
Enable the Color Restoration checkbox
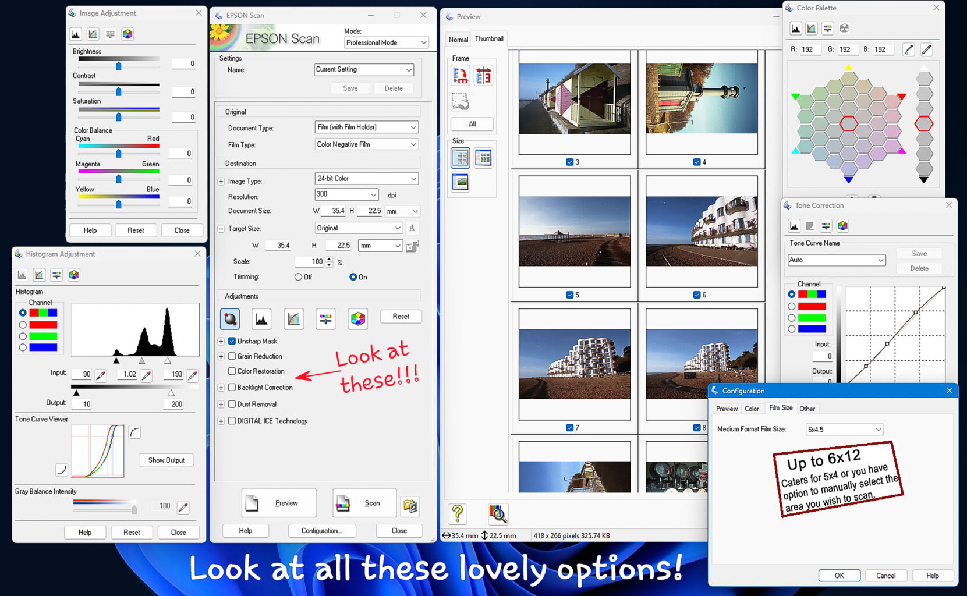pyautogui.click(x=232, y=371)
